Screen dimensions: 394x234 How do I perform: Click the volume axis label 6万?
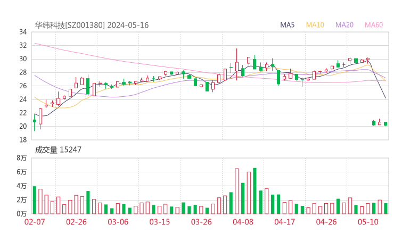point(22,172)
